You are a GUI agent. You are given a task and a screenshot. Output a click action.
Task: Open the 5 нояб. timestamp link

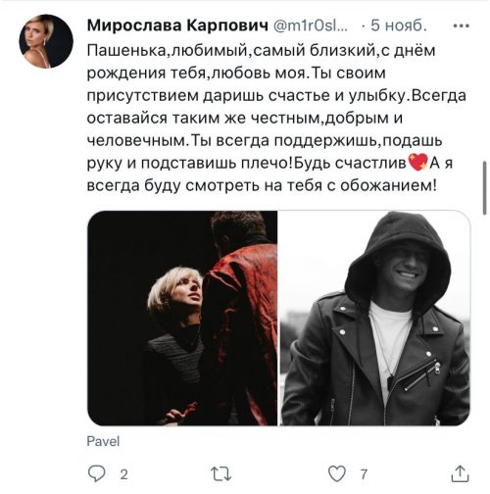click(399, 25)
